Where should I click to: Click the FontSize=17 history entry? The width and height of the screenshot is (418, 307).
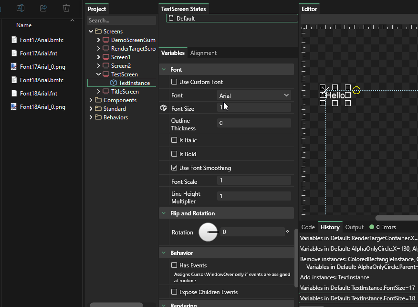pos(358,288)
